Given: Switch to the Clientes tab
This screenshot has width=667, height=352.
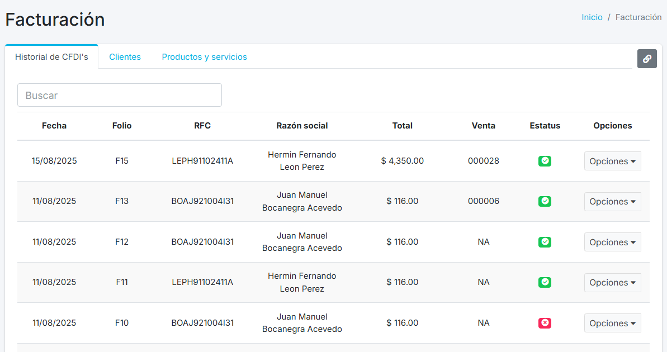Looking at the screenshot, I should 125,57.
